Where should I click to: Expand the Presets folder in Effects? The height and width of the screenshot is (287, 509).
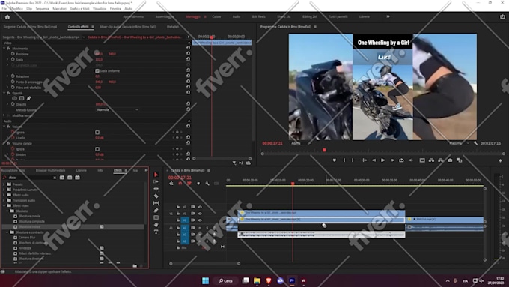click(4, 184)
